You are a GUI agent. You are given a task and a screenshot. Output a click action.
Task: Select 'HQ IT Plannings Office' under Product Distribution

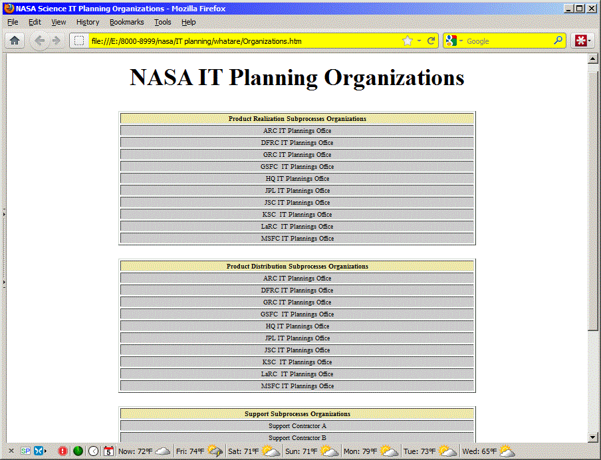(x=297, y=326)
